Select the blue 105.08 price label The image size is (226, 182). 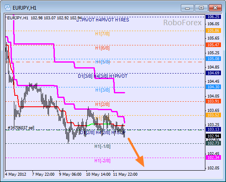[213, 58]
